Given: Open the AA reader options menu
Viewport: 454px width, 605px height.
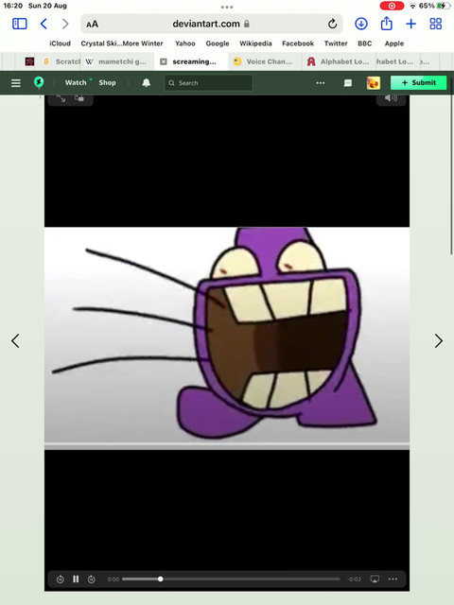Looking at the screenshot, I should click(93, 25).
